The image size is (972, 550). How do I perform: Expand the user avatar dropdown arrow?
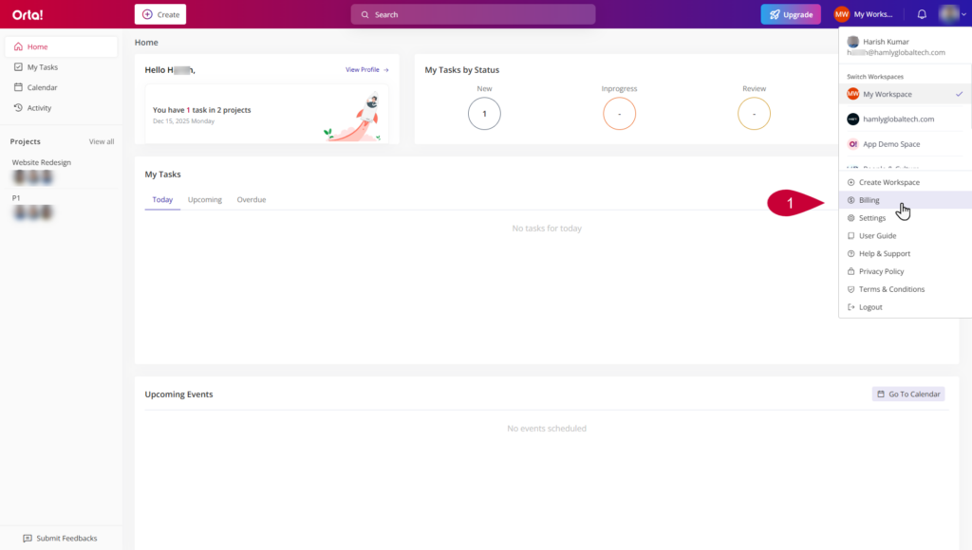coord(963,14)
